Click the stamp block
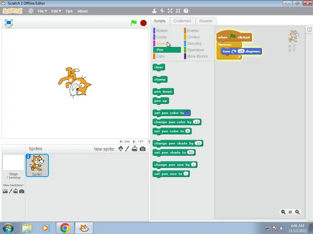The height and width of the screenshot is (234, 313). point(160,80)
